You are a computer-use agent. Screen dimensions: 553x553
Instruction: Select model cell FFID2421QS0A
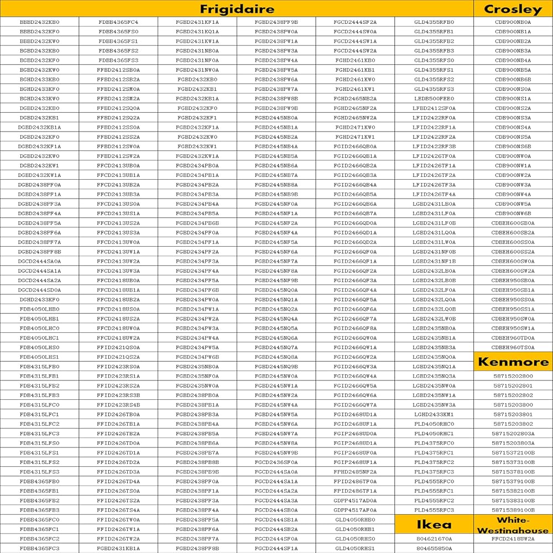click(x=118, y=347)
